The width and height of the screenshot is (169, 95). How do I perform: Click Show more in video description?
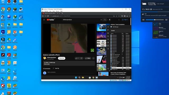tap(47, 64)
